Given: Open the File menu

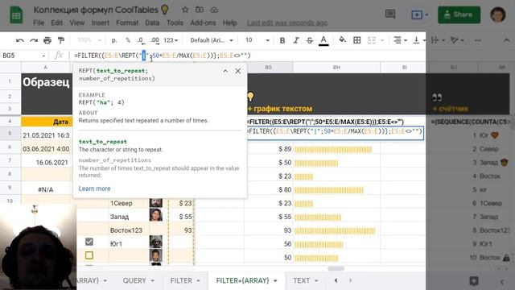Looking at the screenshot, I should 39,23.
